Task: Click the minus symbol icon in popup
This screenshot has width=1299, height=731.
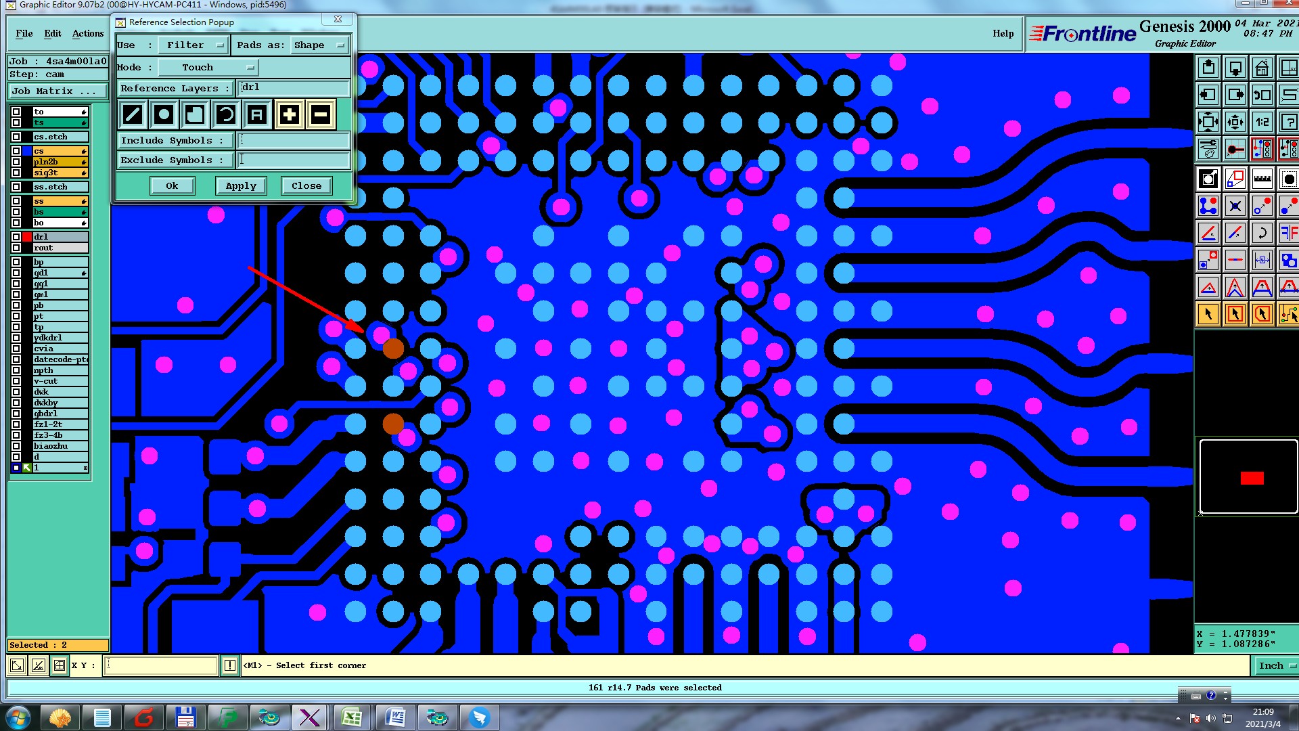Action: (321, 115)
